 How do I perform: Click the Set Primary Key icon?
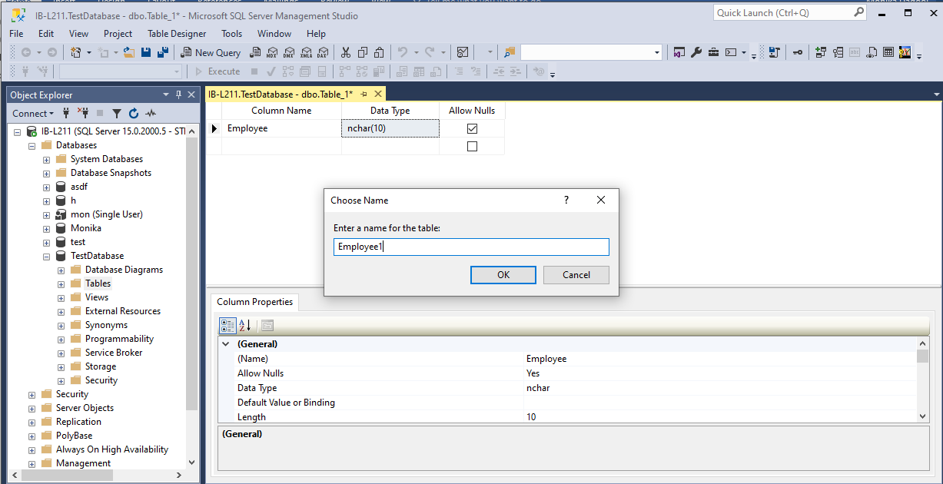click(799, 52)
